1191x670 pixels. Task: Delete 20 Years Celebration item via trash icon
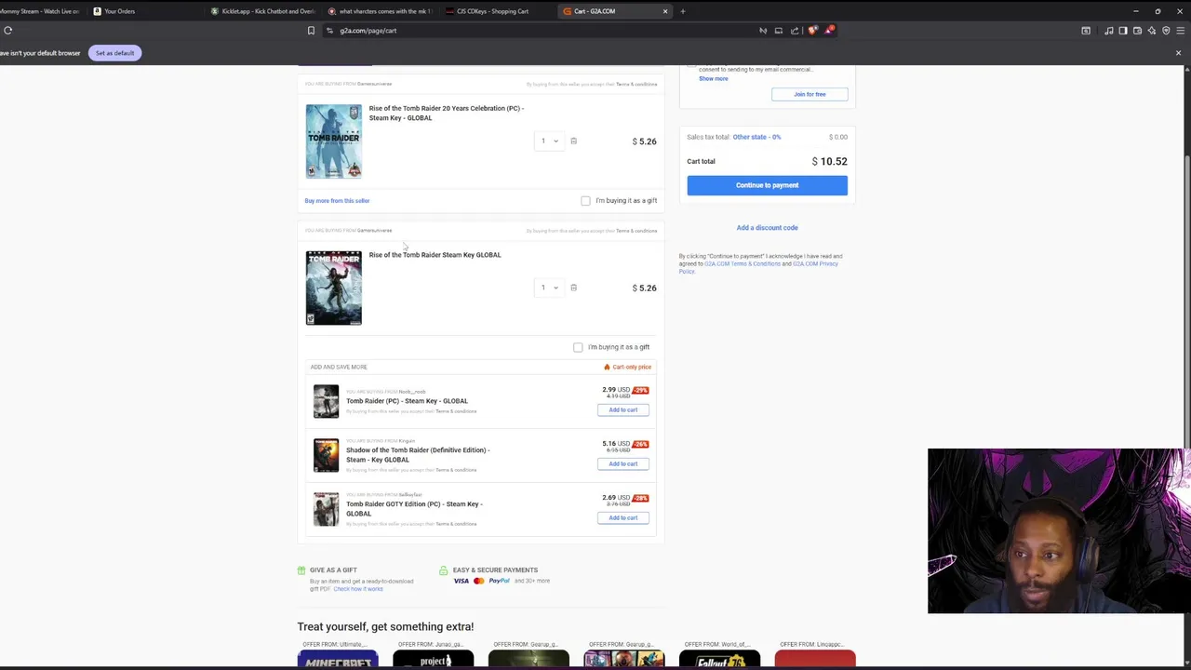coord(573,141)
